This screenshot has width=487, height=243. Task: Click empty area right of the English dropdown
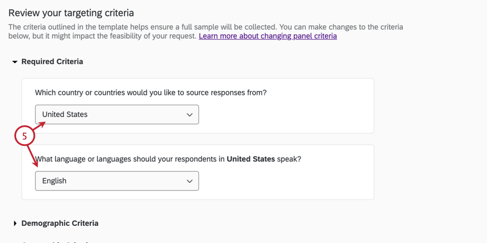click(286, 181)
